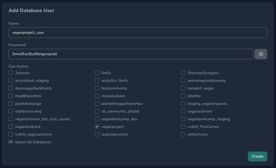Enable the 5minutes5vegans checkbox

(183, 73)
